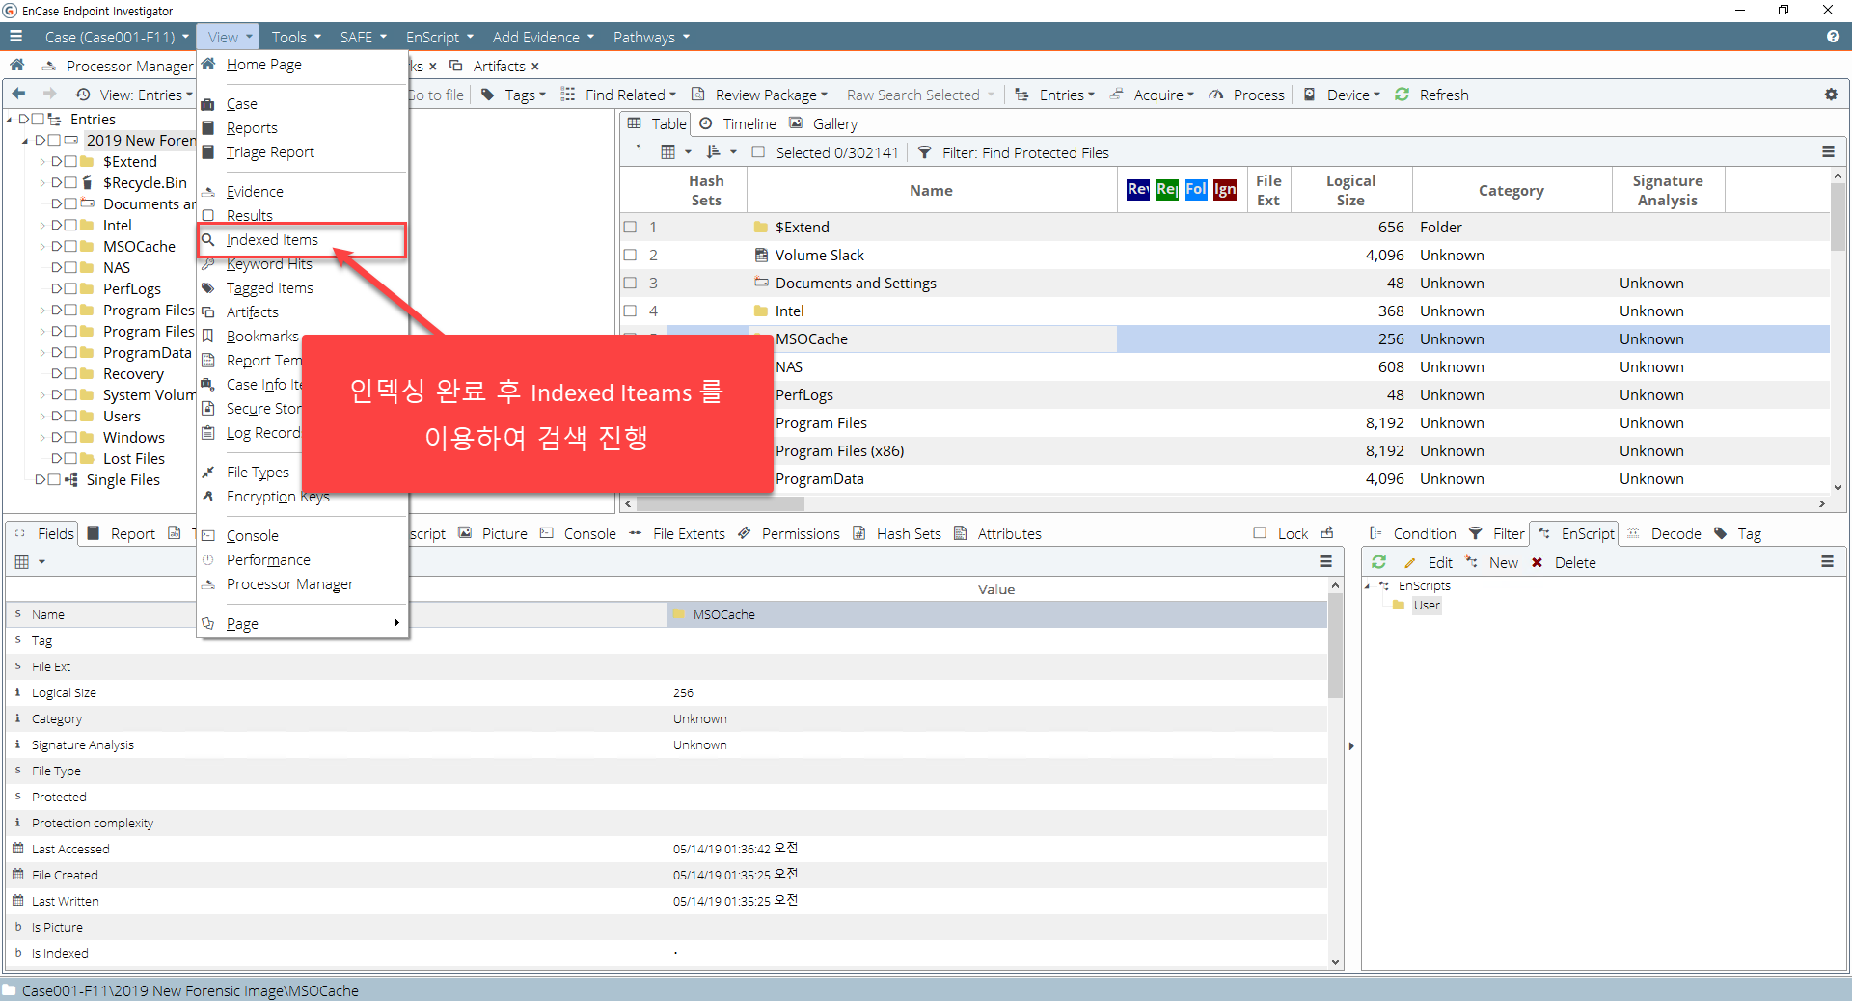Collapse the Entries tree root
This screenshot has width=1852, height=1001.
10,120
